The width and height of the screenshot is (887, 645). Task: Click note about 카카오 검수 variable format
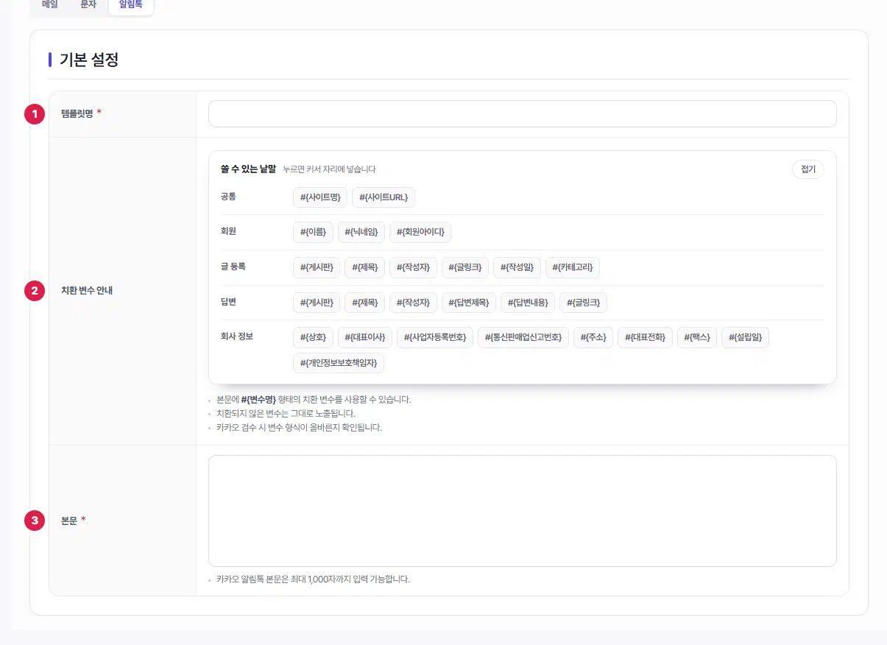[x=299, y=427]
